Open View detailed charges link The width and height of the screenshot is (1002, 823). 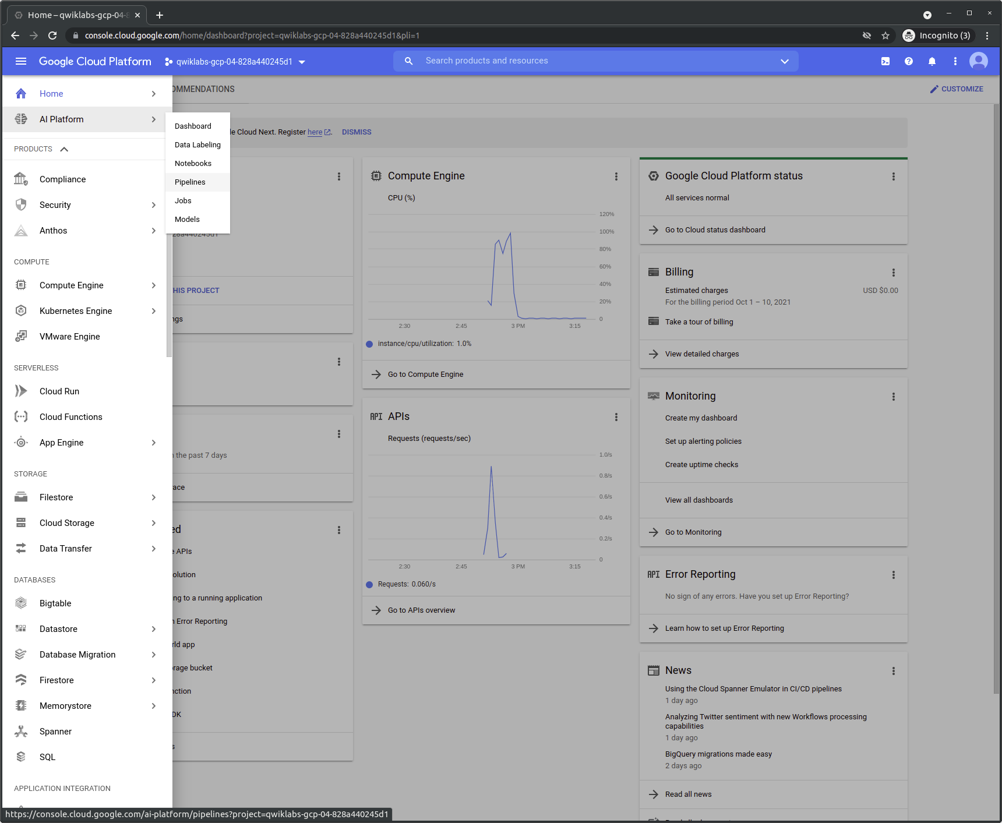point(701,354)
